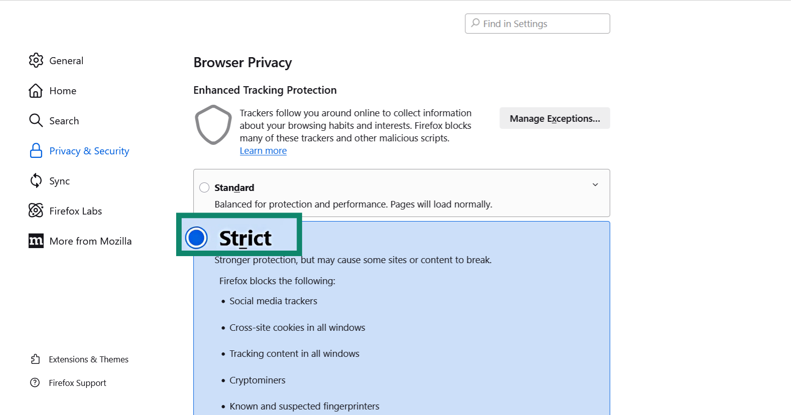Image resolution: width=791 pixels, height=415 pixels.
Task: Select the Home icon in sidebar
Action: click(x=36, y=91)
